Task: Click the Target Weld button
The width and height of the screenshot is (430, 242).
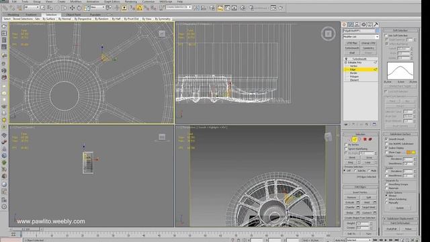Action: (x=369, y=208)
